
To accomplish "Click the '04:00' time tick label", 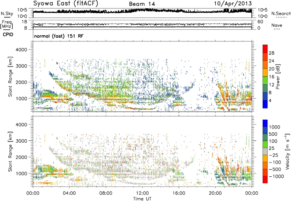I will [69, 193].
